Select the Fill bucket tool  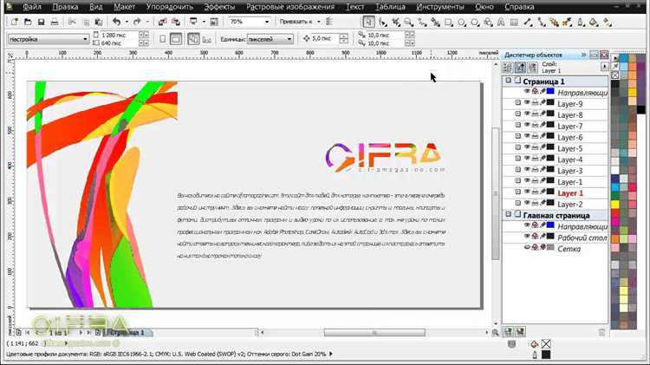coord(594,22)
